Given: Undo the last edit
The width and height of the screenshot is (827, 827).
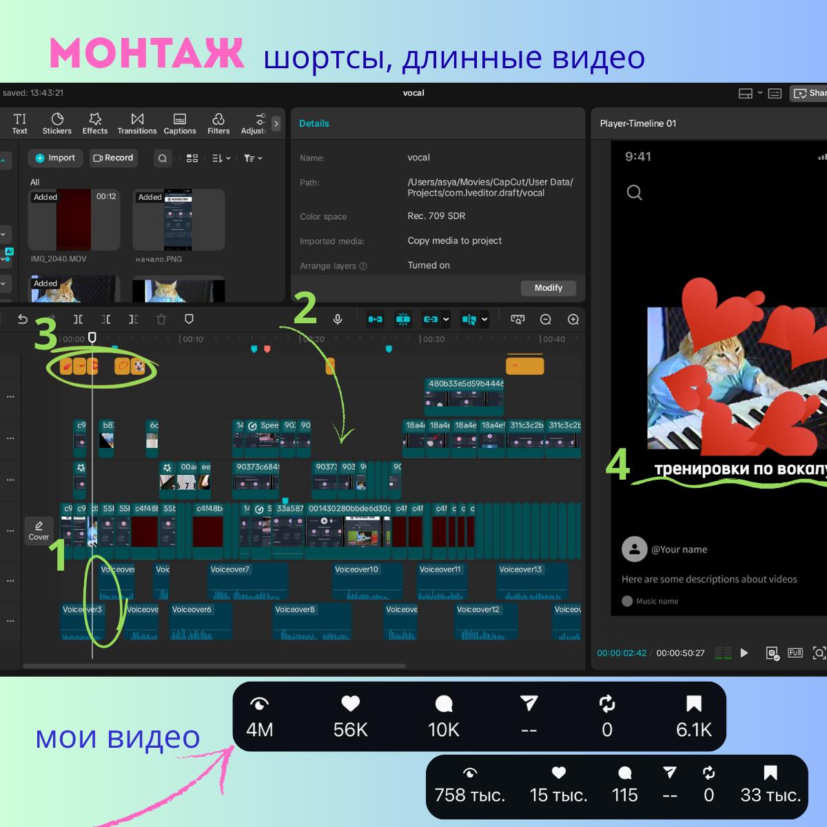Looking at the screenshot, I should tap(23, 319).
